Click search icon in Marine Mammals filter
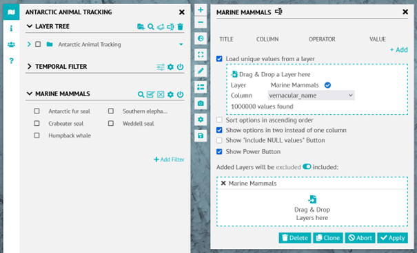 click(141, 94)
